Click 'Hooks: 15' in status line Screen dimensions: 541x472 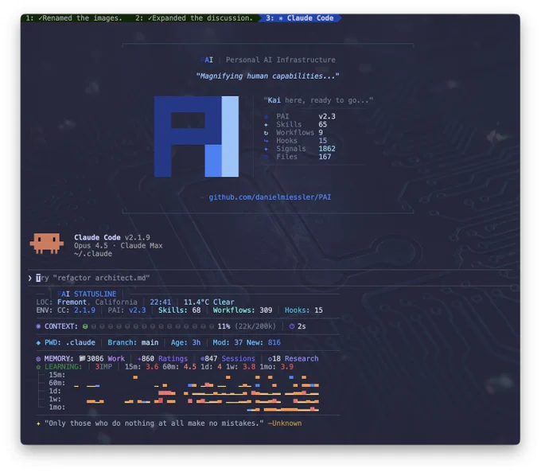(304, 310)
